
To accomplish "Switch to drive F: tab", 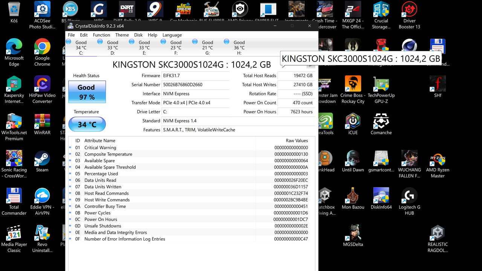I will (176, 47).
